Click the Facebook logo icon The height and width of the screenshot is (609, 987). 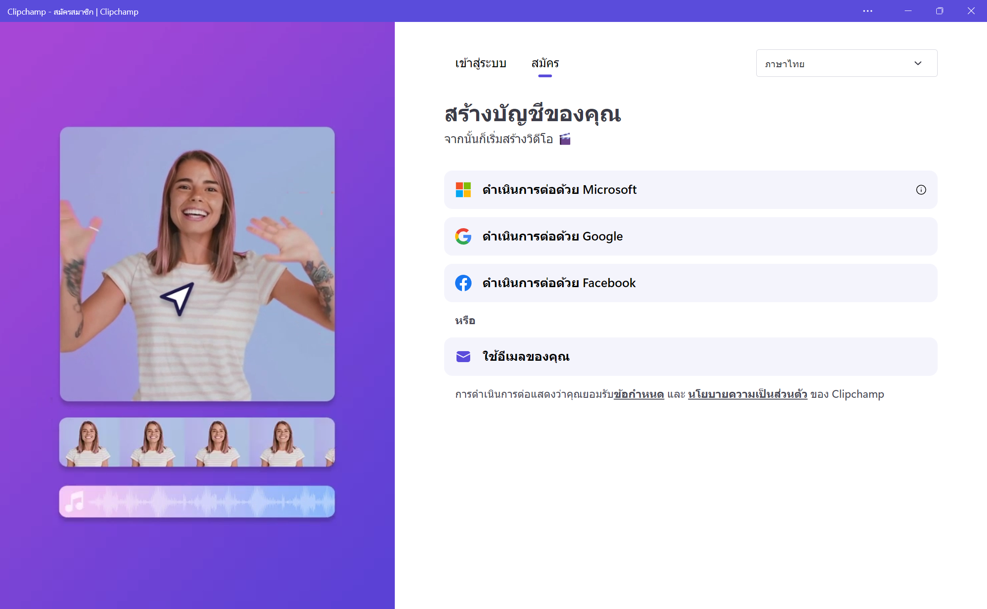(463, 283)
